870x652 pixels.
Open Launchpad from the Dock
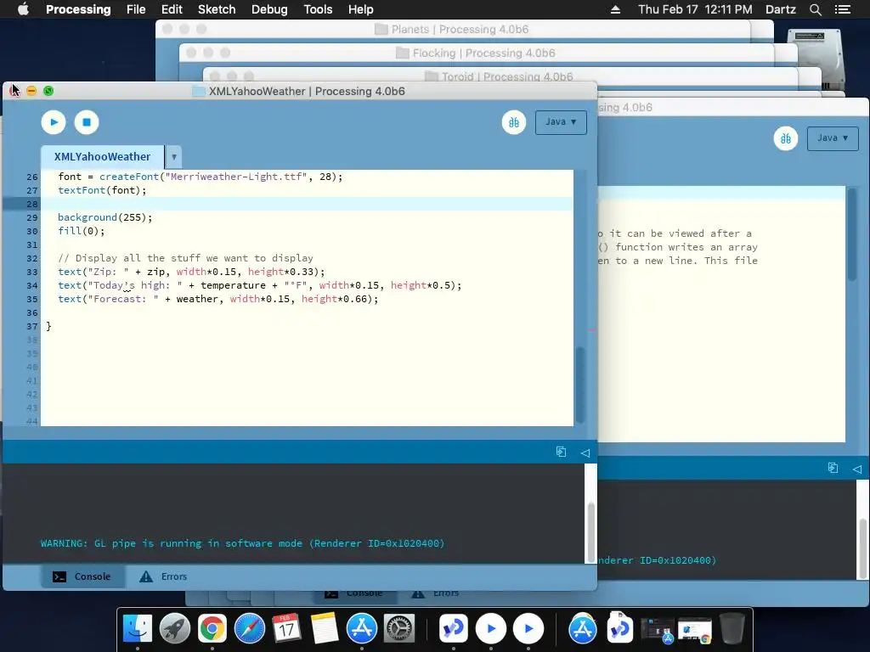(175, 629)
